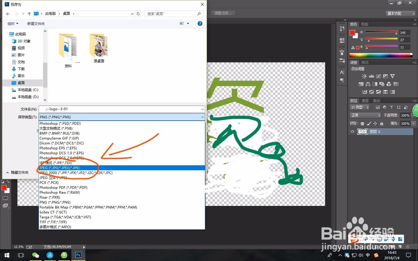418x261 pixels.
Task: Open the 保存类型 file type combo box
Action: tap(122, 117)
